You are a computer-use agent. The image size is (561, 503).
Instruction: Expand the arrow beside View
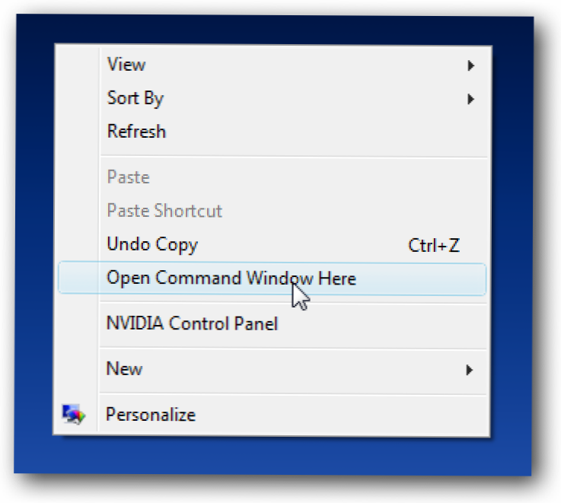click(470, 65)
